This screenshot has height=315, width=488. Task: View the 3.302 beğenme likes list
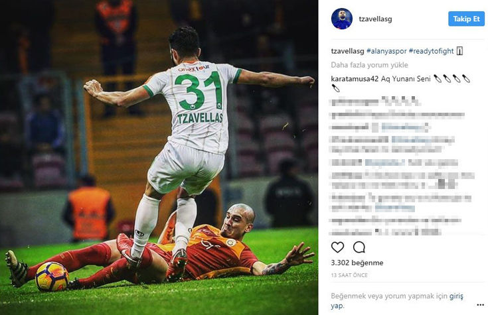[x=357, y=263]
